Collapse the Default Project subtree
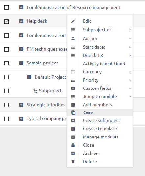 [x=29, y=77]
